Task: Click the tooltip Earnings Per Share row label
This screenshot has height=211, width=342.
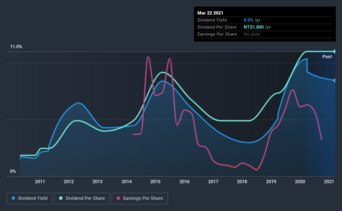Action: coord(217,34)
